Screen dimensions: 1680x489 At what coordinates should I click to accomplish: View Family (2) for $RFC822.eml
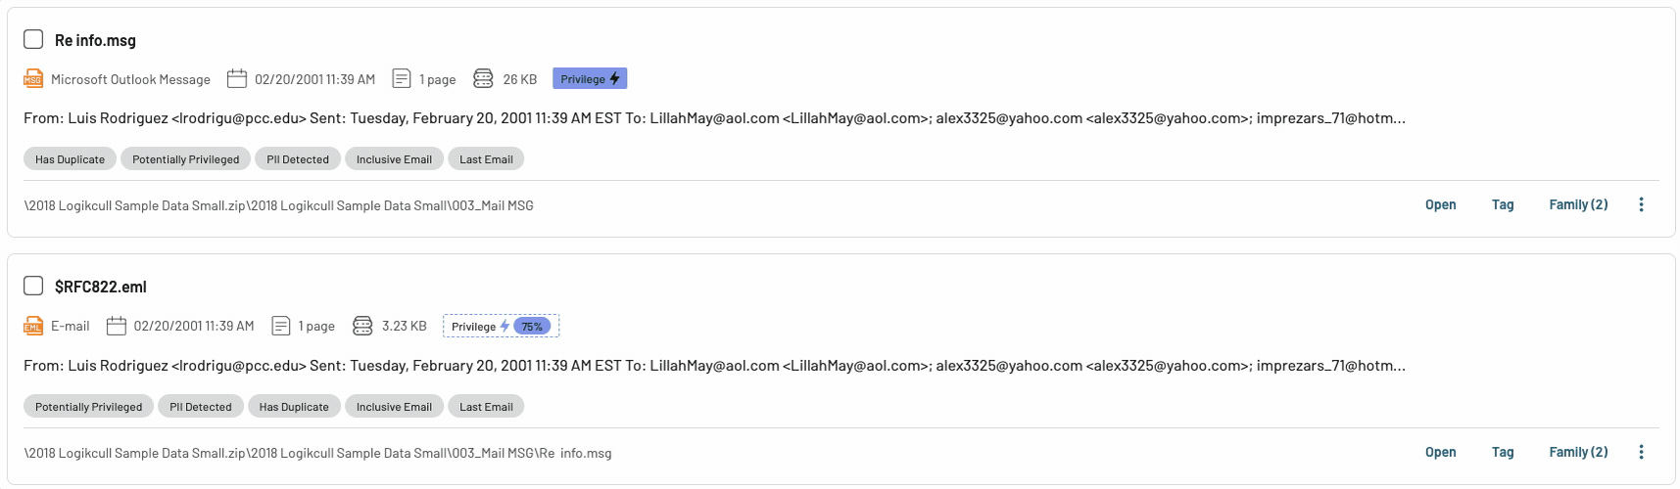pyautogui.click(x=1578, y=452)
